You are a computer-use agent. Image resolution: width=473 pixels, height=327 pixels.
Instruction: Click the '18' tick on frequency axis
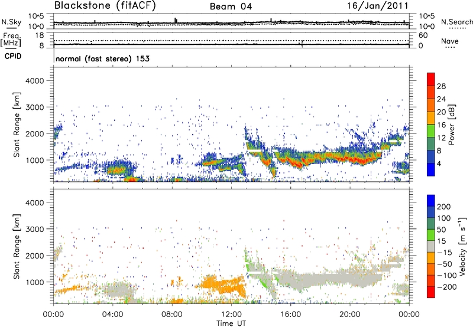40,35
